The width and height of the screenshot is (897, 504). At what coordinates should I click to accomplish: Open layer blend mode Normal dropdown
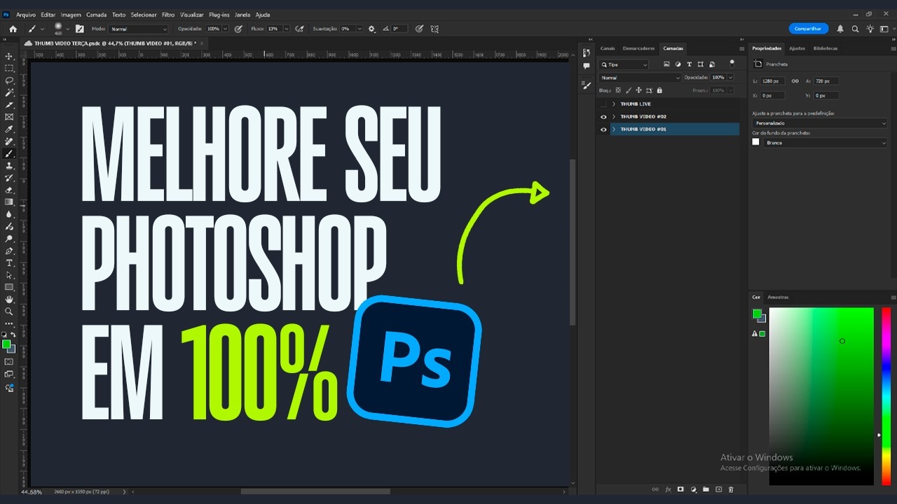pos(639,78)
